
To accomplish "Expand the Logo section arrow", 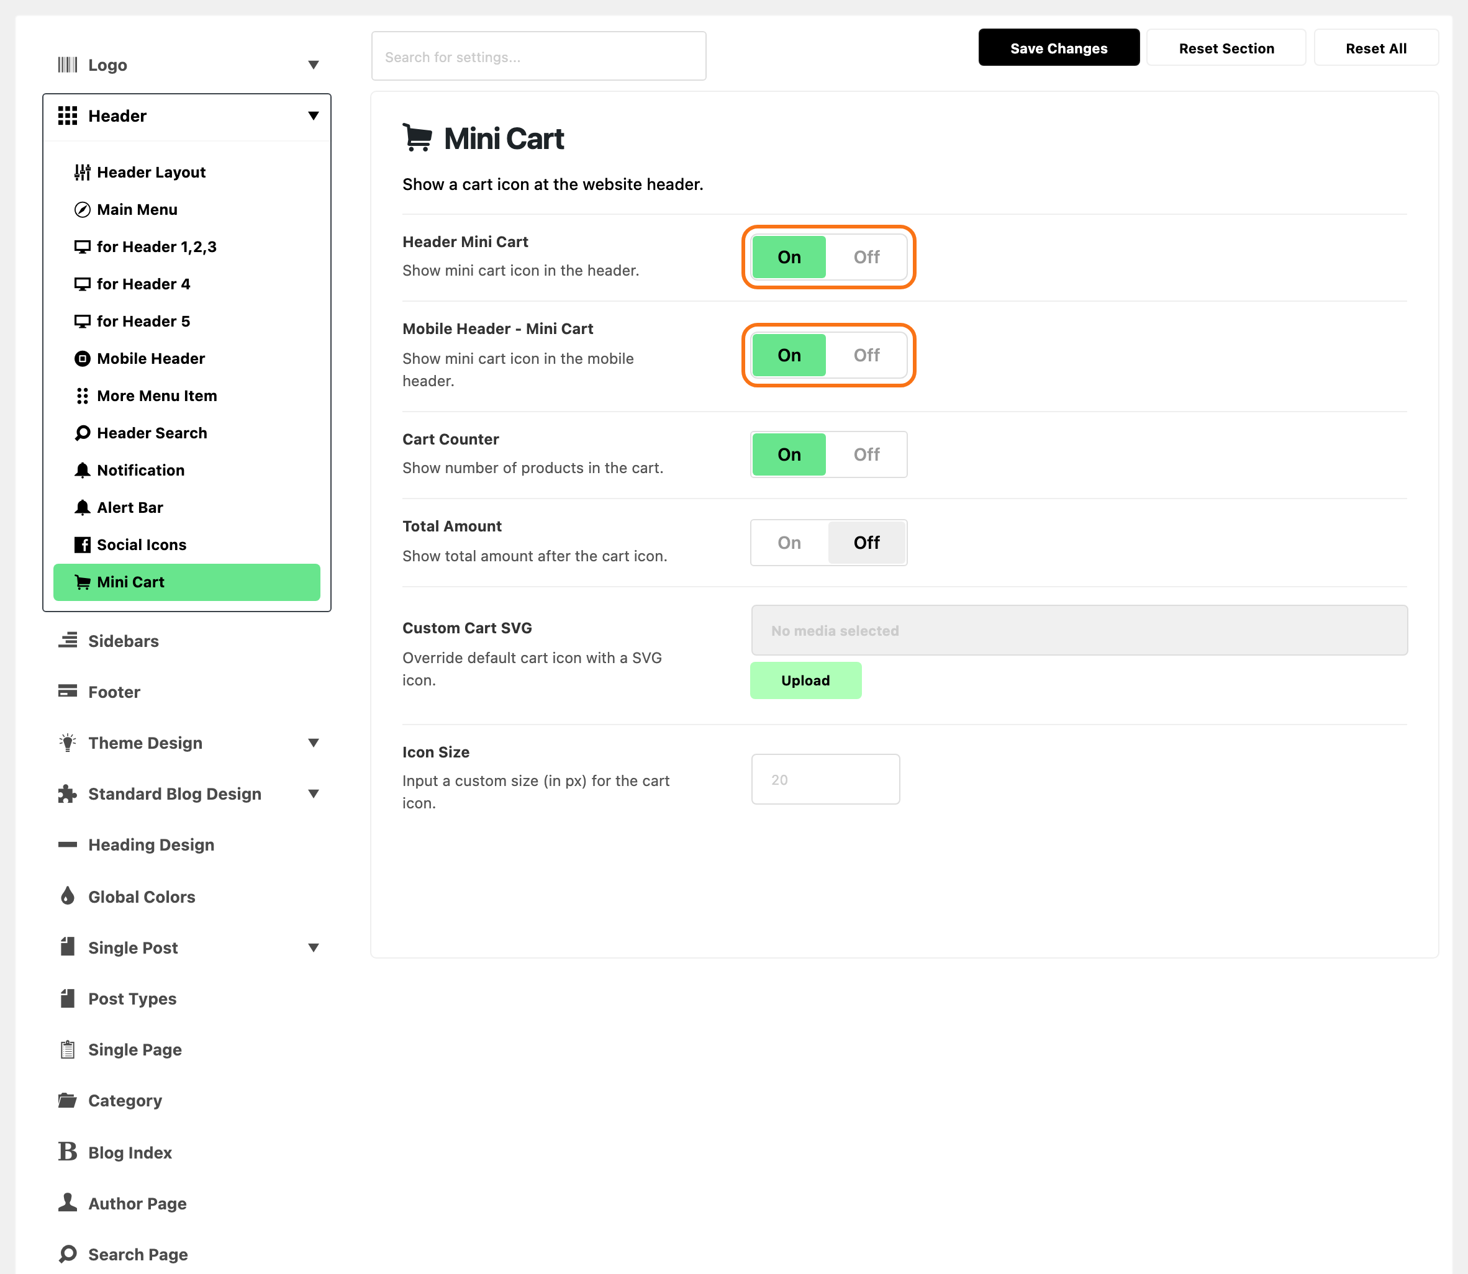I will click(314, 65).
